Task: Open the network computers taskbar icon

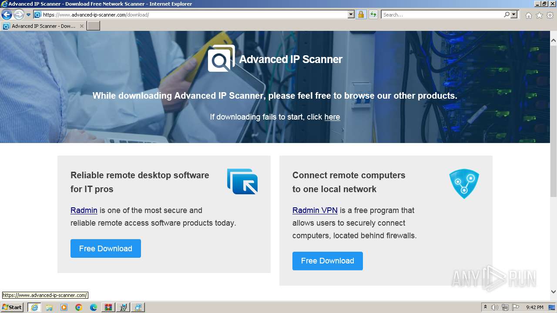Action: 138,307
